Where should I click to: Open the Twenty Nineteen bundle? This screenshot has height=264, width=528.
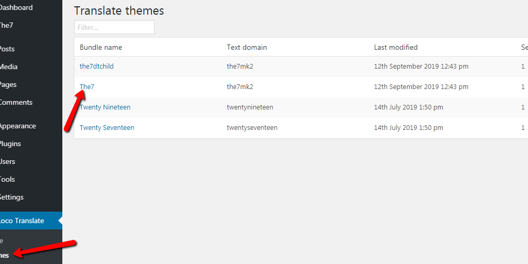[105, 107]
